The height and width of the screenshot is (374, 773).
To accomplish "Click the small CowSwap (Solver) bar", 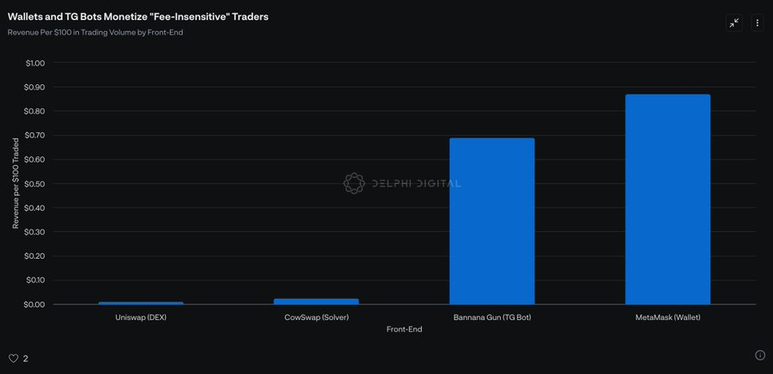I will pos(316,301).
